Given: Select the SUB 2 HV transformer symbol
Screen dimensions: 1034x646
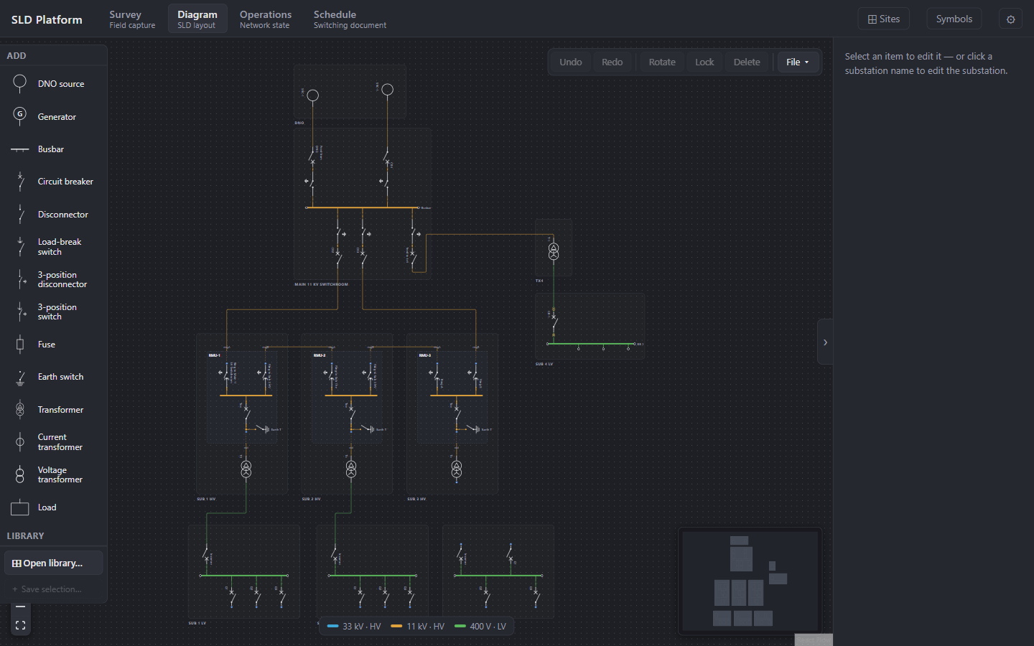Looking at the screenshot, I should click(351, 469).
